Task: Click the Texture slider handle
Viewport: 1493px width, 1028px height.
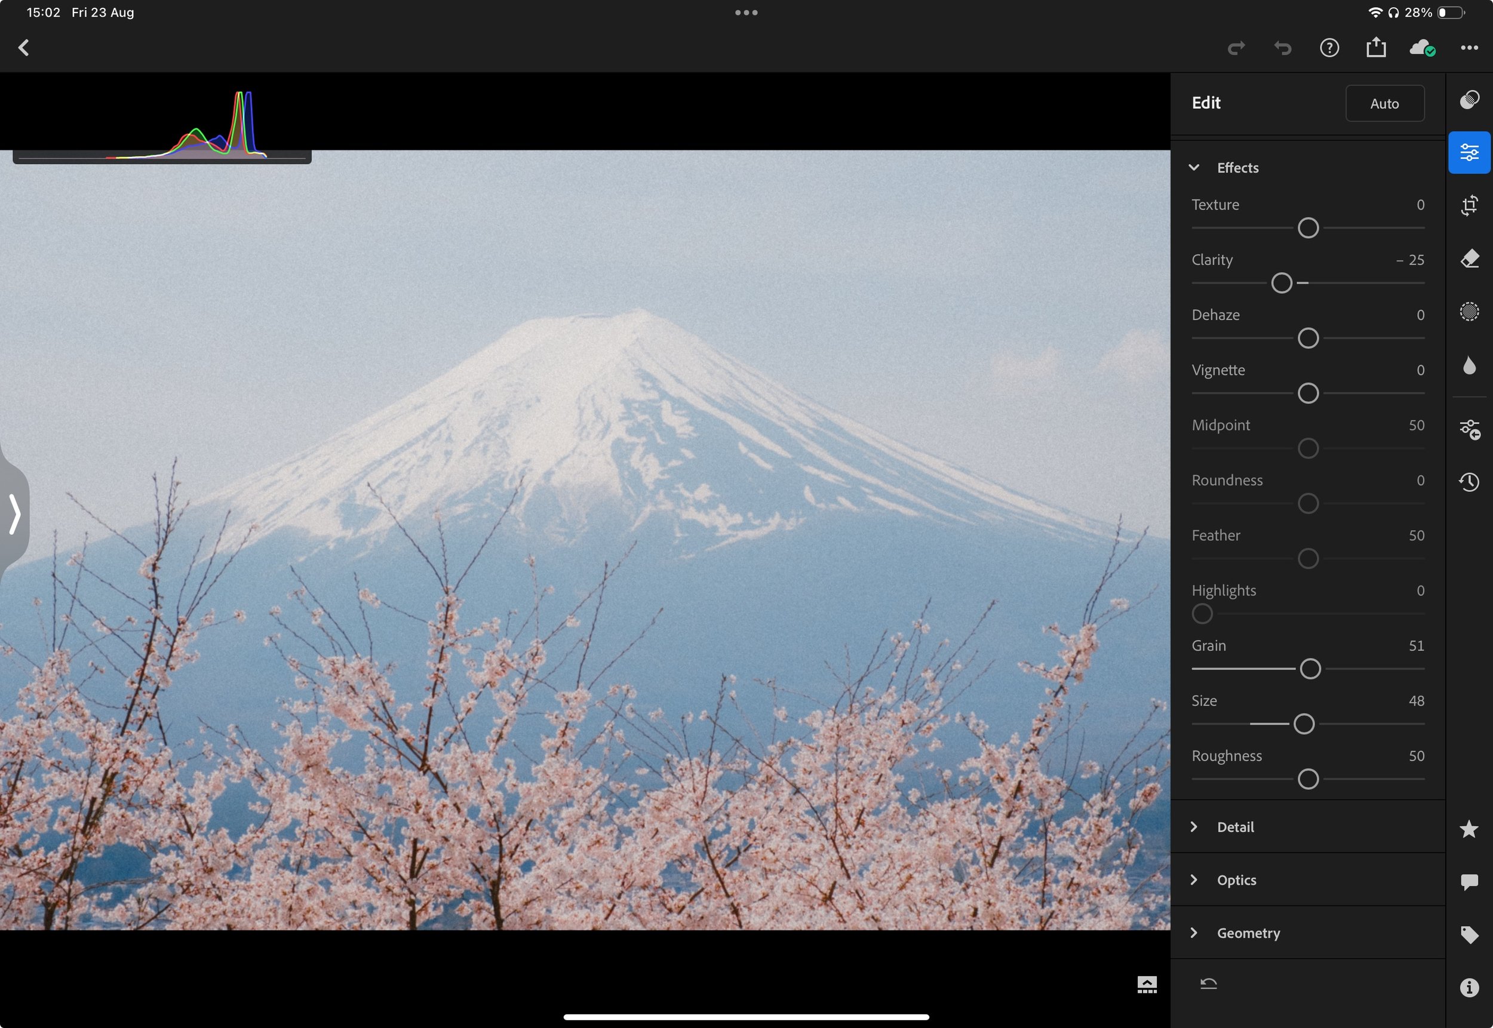Action: [1308, 228]
